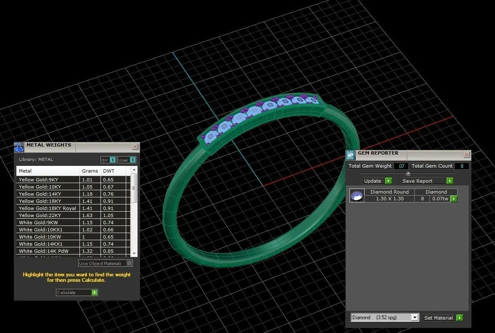
Task: Click the Save Report button
Action: point(427,181)
